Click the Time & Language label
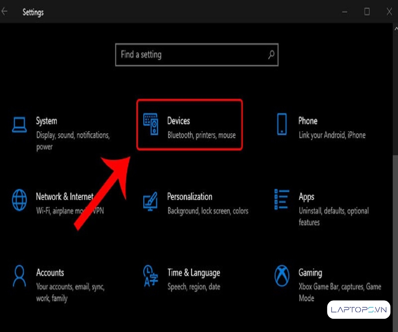The width and height of the screenshot is (398, 332). (x=194, y=273)
